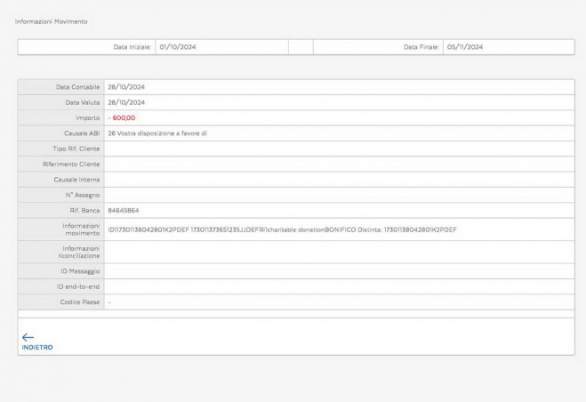Image resolution: width=586 pixels, height=402 pixels.
Task: Click the Data Finale value 05/11/2024
Action: pyautogui.click(x=465, y=47)
